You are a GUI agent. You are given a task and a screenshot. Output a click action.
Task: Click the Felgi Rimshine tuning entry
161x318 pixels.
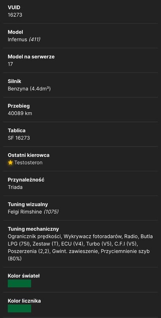25,212
